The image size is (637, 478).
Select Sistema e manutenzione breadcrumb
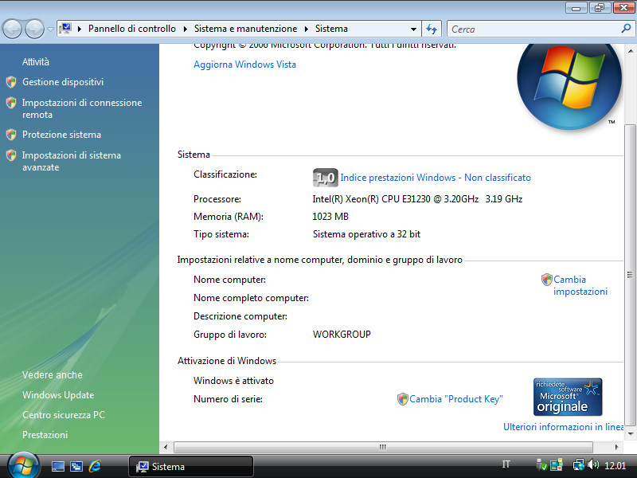245,29
